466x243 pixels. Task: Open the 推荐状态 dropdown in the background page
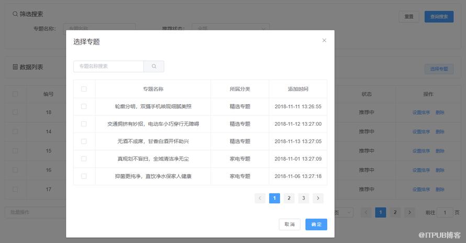pyautogui.click(x=230, y=28)
